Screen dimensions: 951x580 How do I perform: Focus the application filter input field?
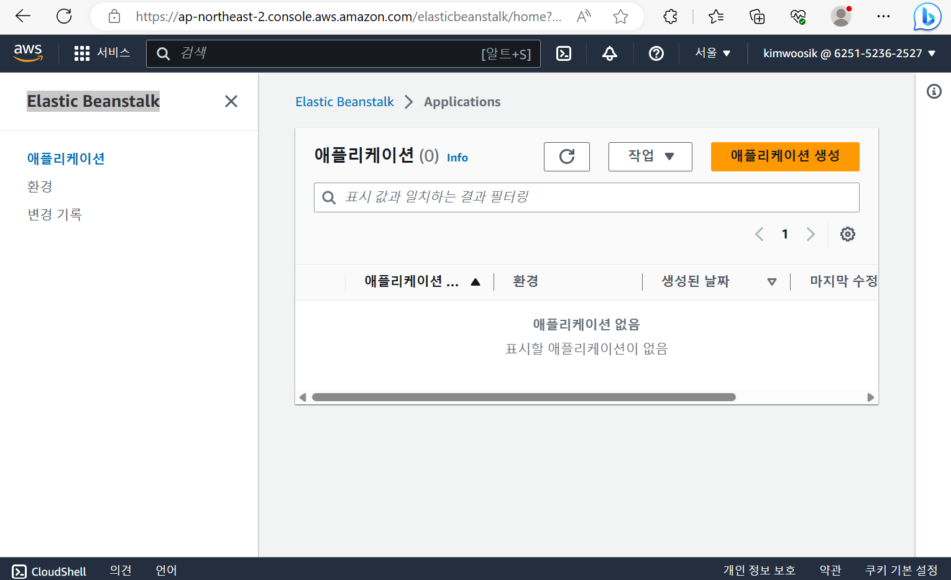tap(587, 197)
